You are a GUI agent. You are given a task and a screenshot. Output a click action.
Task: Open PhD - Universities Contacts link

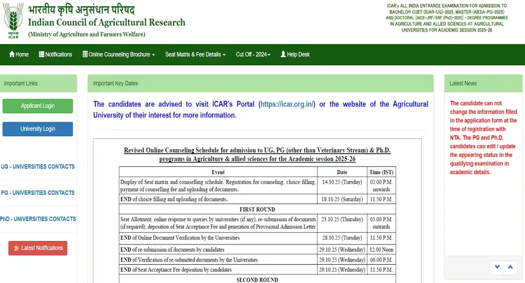click(x=38, y=219)
